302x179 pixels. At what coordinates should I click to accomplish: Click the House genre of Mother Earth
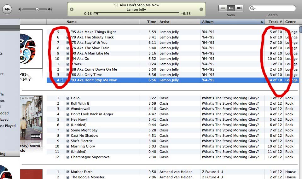click(x=290, y=172)
